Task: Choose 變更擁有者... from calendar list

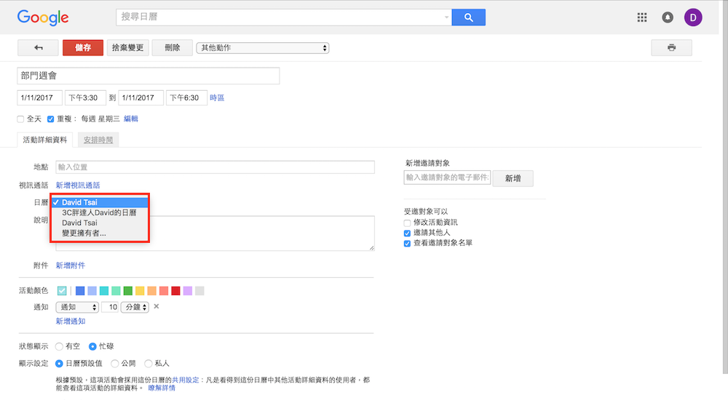Action: coord(84,233)
